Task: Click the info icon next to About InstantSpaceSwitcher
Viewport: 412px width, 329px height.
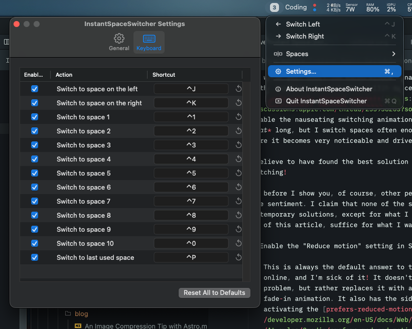Action: coord(279,89)
